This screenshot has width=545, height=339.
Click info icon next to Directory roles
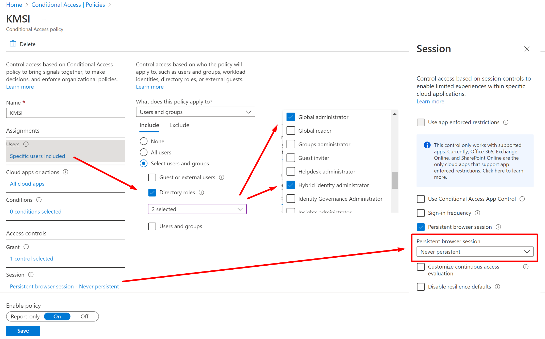pos(201,192)
